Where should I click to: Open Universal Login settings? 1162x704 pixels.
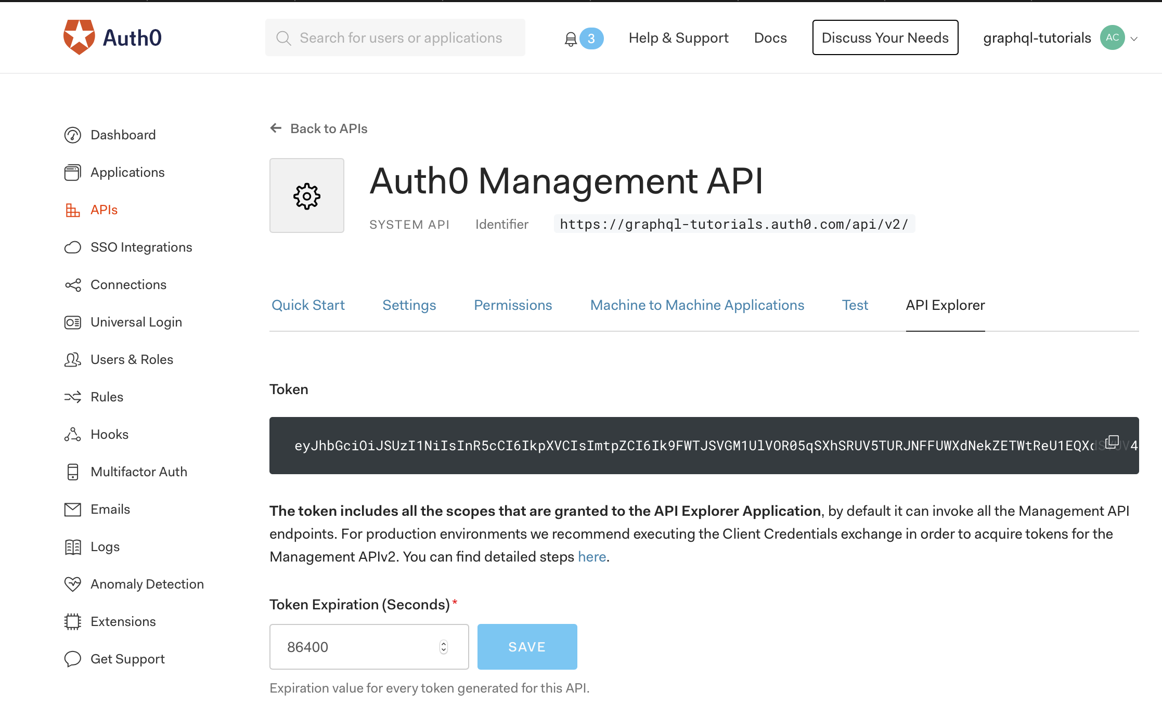tap(136, 322)
